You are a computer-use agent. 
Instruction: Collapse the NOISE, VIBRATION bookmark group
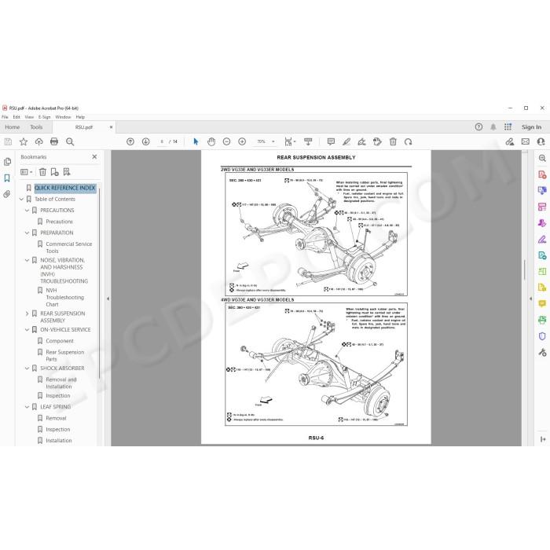tap(27, 260)
